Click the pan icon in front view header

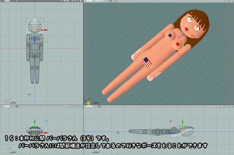[x=73, y=106]
